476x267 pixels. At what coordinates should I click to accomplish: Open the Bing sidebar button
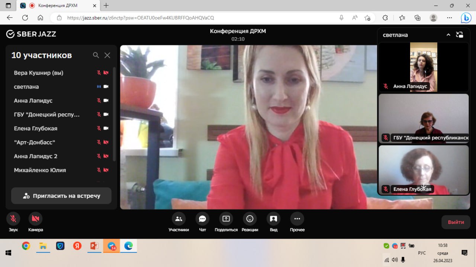pyautogui.click(x=466, y=18)
